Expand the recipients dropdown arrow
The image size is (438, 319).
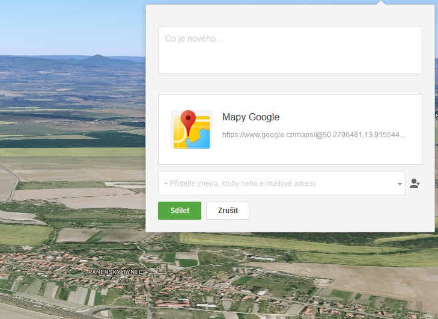click(x=400, y=184)
